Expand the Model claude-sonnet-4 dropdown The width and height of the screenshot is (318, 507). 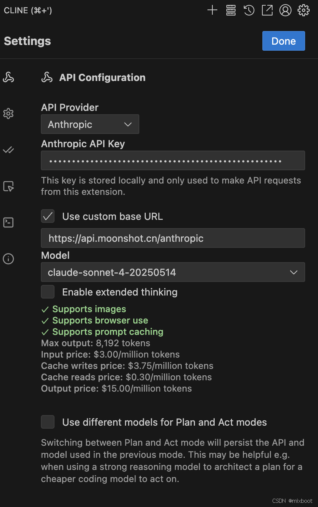(173, 272)
